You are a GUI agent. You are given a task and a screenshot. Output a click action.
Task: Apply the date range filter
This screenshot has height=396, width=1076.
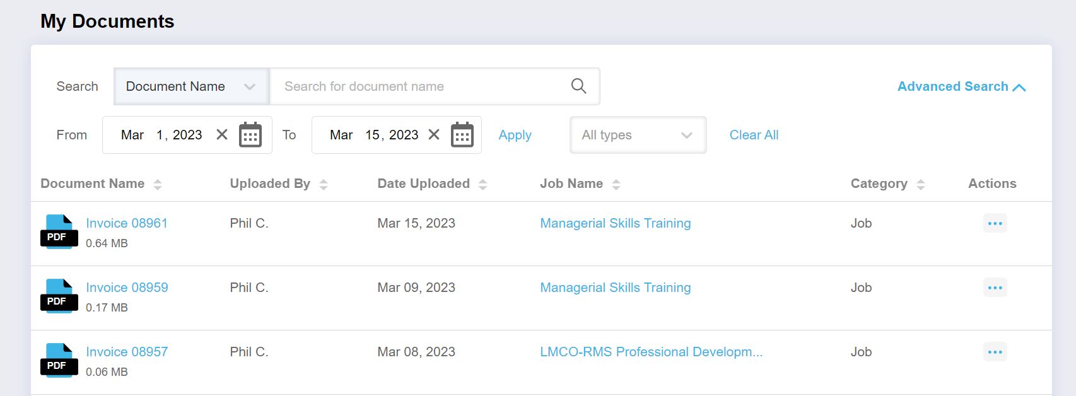pos(515,135)
